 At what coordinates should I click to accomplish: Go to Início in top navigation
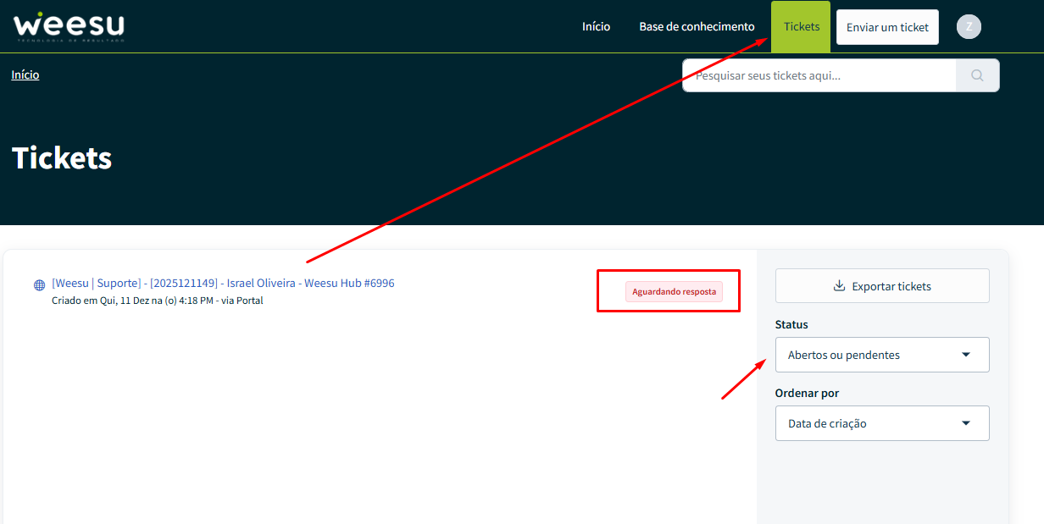point(596,26)
